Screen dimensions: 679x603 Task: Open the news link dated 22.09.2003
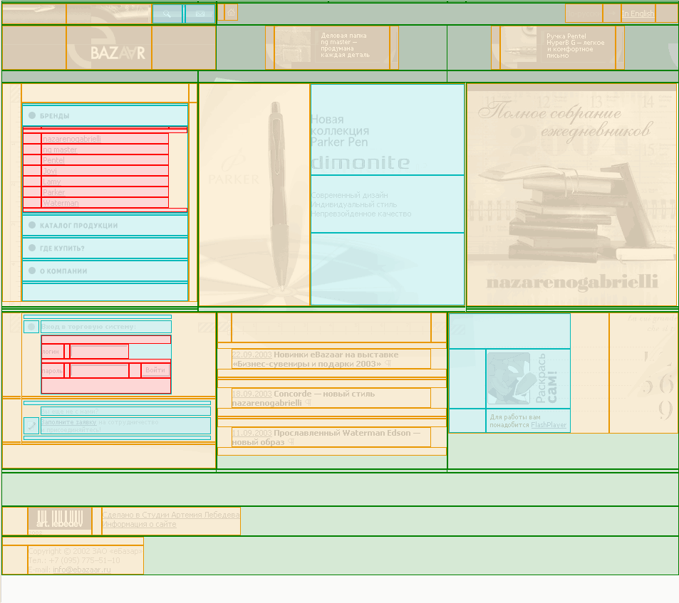coord(252,355)
